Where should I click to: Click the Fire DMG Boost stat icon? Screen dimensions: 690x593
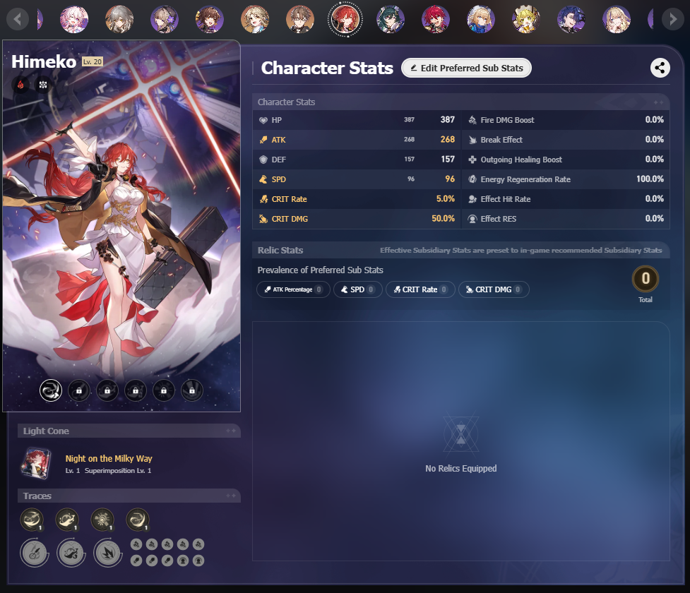[x=472, y=120]
